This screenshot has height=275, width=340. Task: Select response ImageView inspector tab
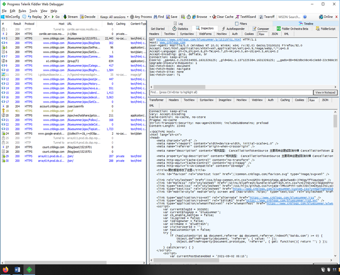[x=225, y=100]
